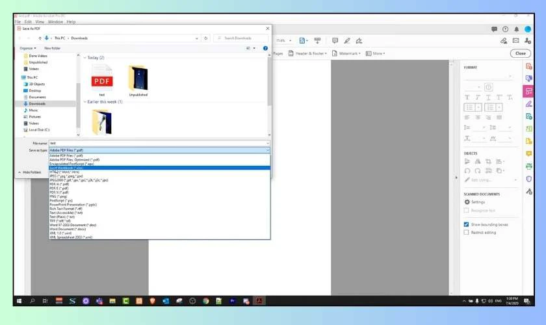Open the Create PDF tool in the right rail
Image resolution: width=546 pixels, height=325 pixels.
pyautogui.click(x=528, y=66)
